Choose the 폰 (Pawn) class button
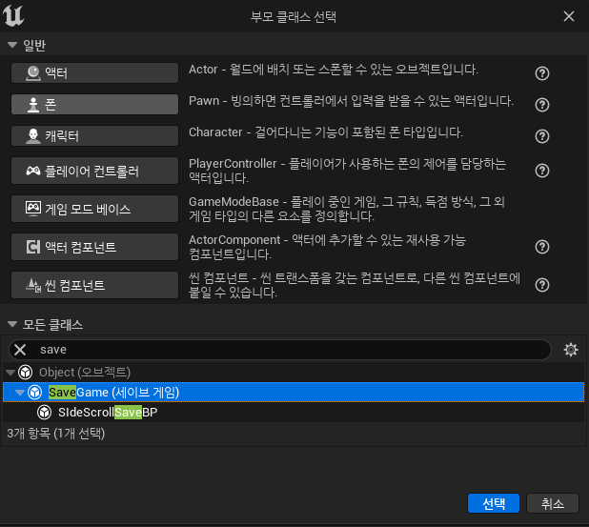This screenshot has width=589, height=527. (94, 105)
